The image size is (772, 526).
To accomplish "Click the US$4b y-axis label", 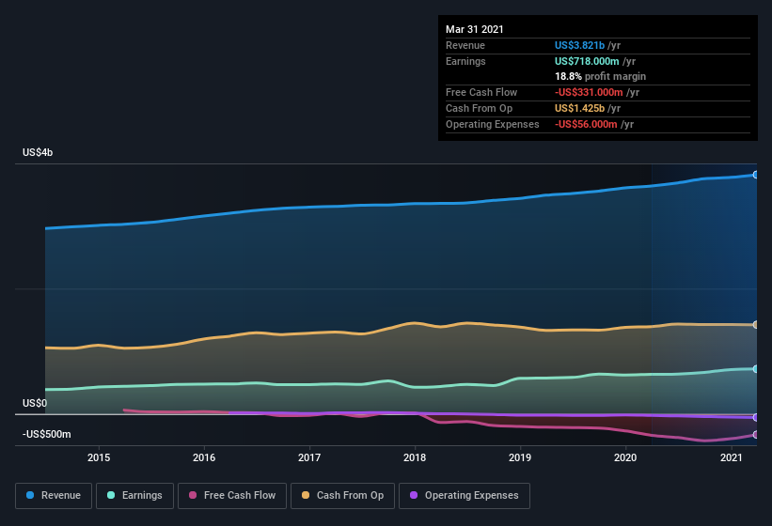I will [38, 152].
